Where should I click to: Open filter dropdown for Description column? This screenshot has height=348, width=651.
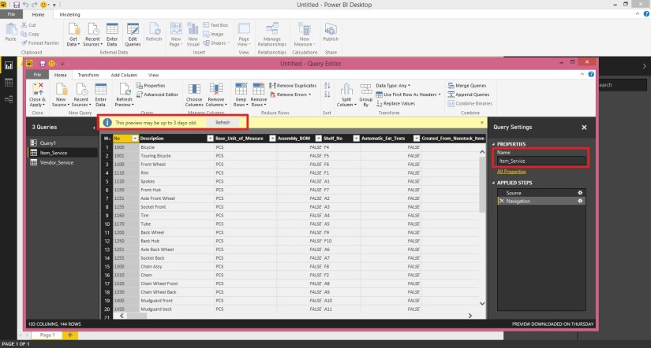(210, 139)
